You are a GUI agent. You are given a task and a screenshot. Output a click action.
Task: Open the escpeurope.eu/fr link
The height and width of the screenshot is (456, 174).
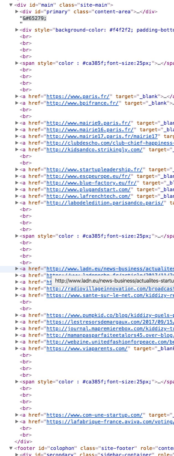[x=88, y=176]
